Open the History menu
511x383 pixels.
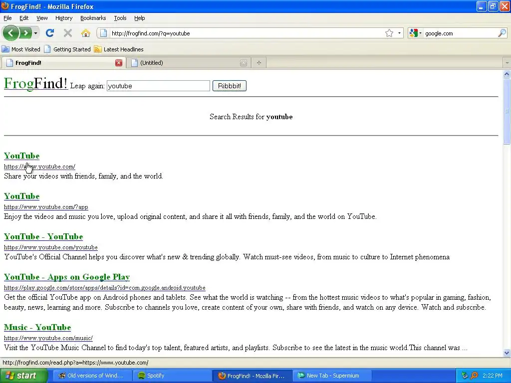tap(64, 18)
